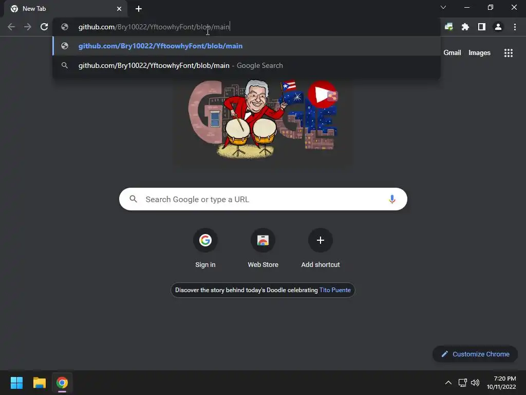
Task: Follow the Tito Puente link
Action: coord(335,290)
